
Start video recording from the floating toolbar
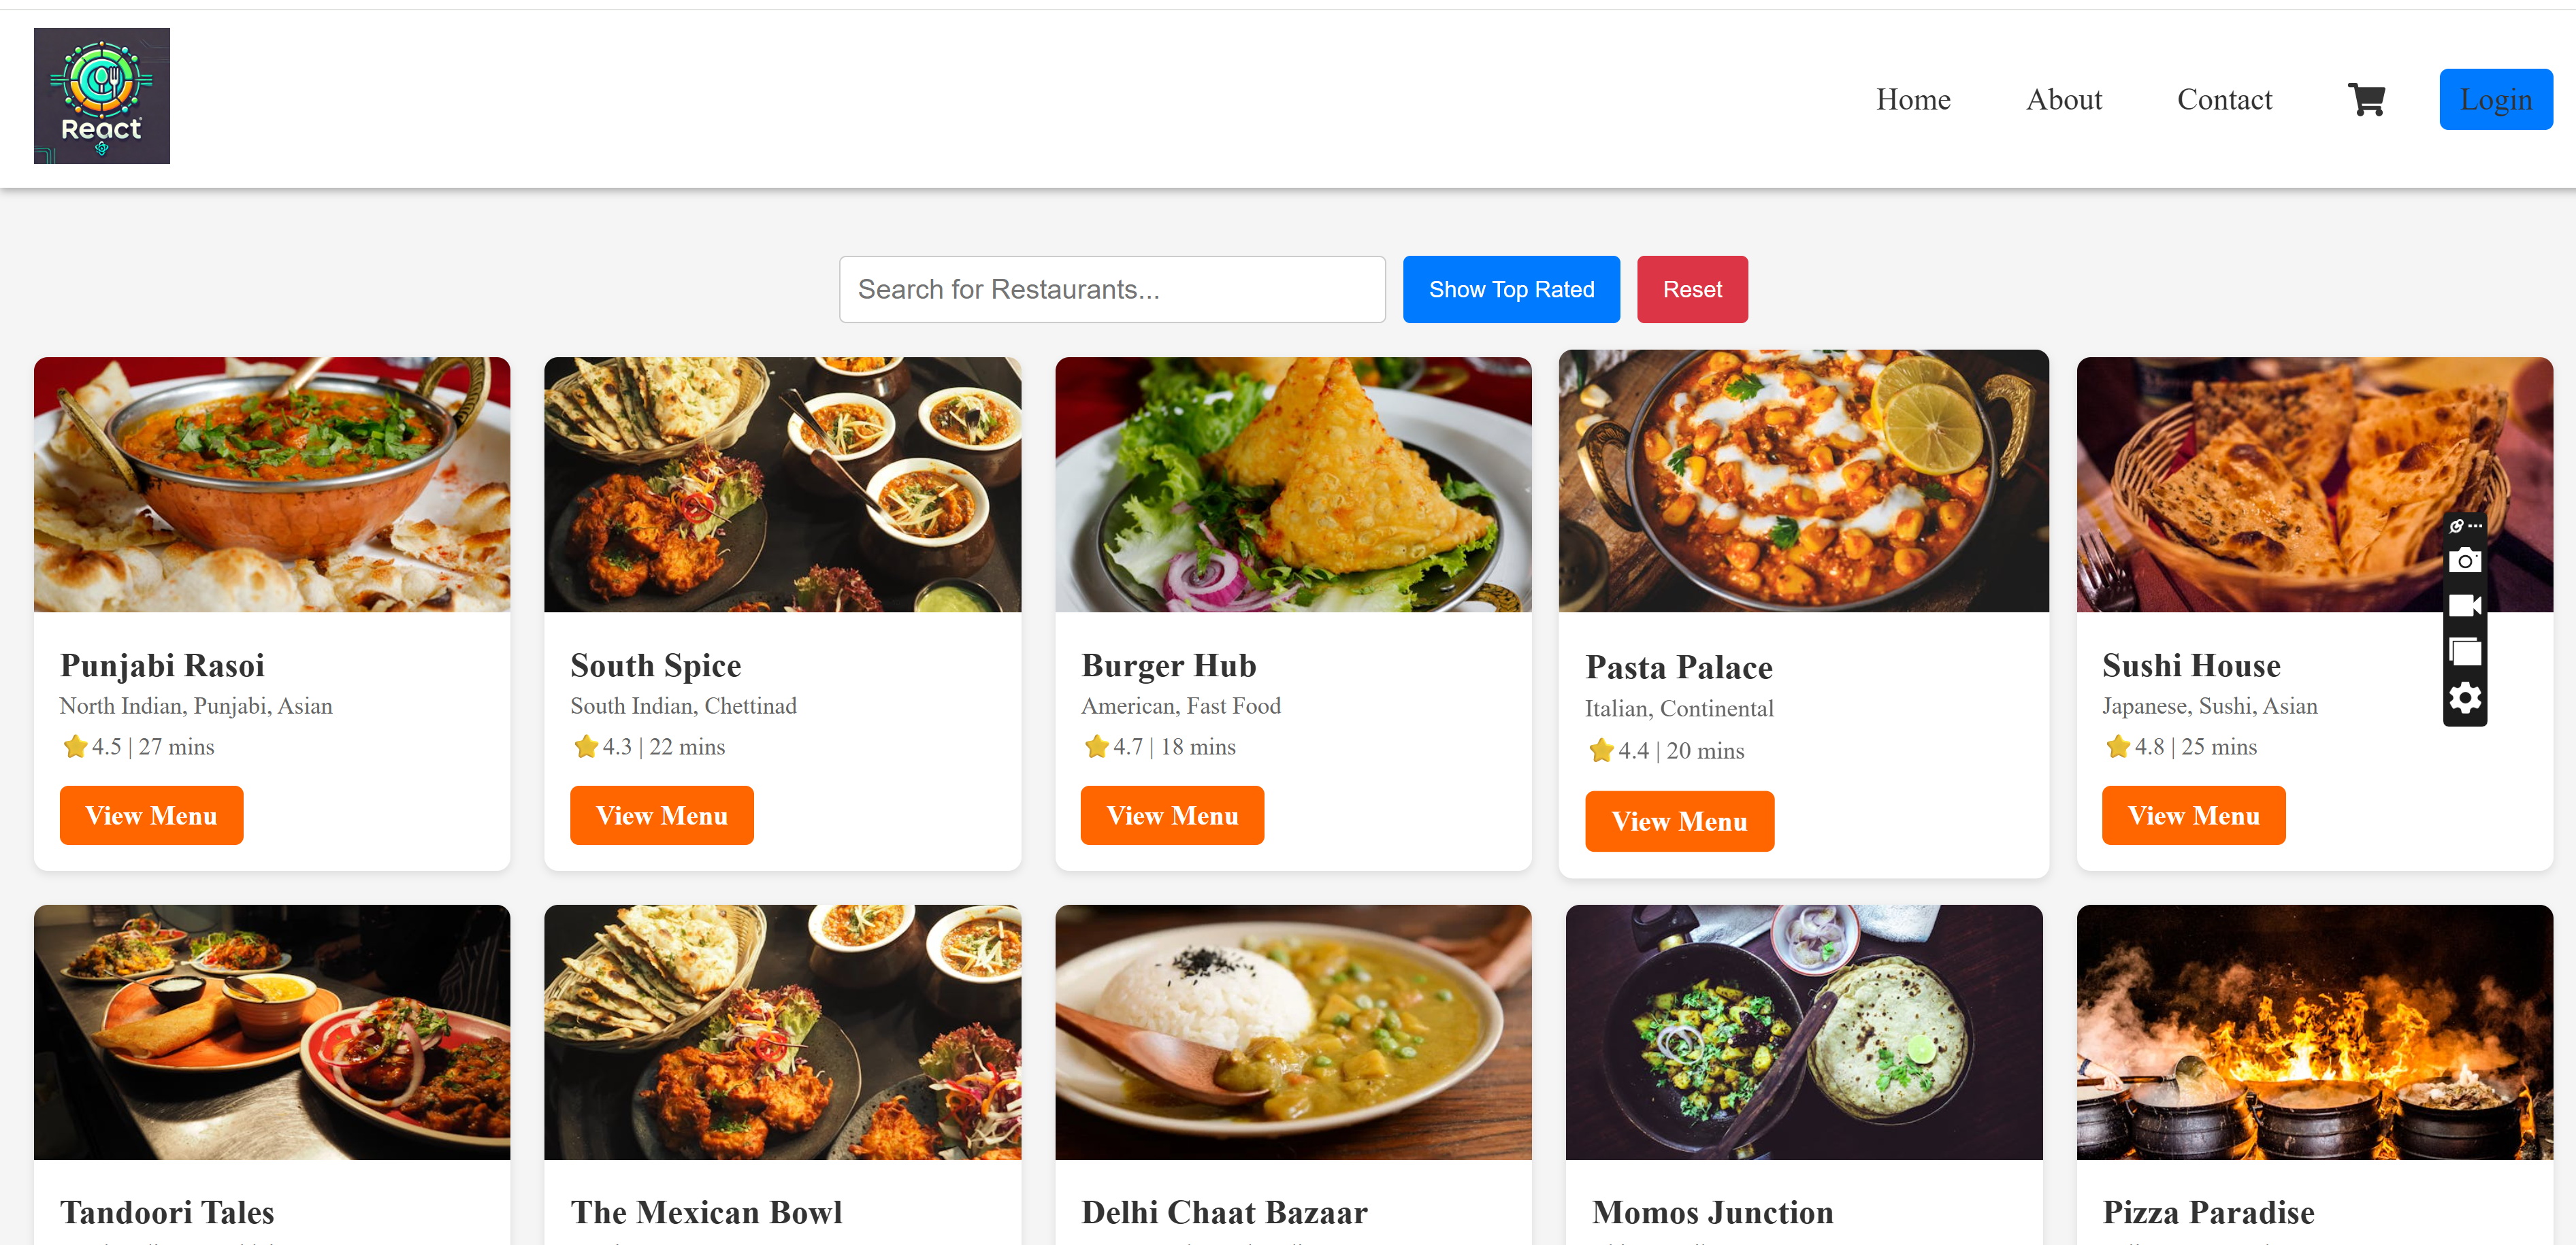tap(2464, 606)
